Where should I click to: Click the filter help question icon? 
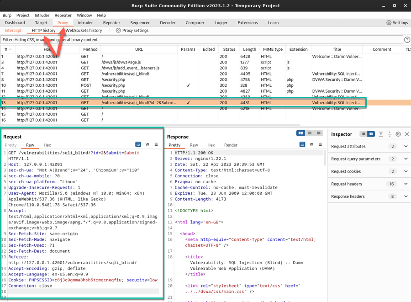pyautogui.click(x=407, y=40)
